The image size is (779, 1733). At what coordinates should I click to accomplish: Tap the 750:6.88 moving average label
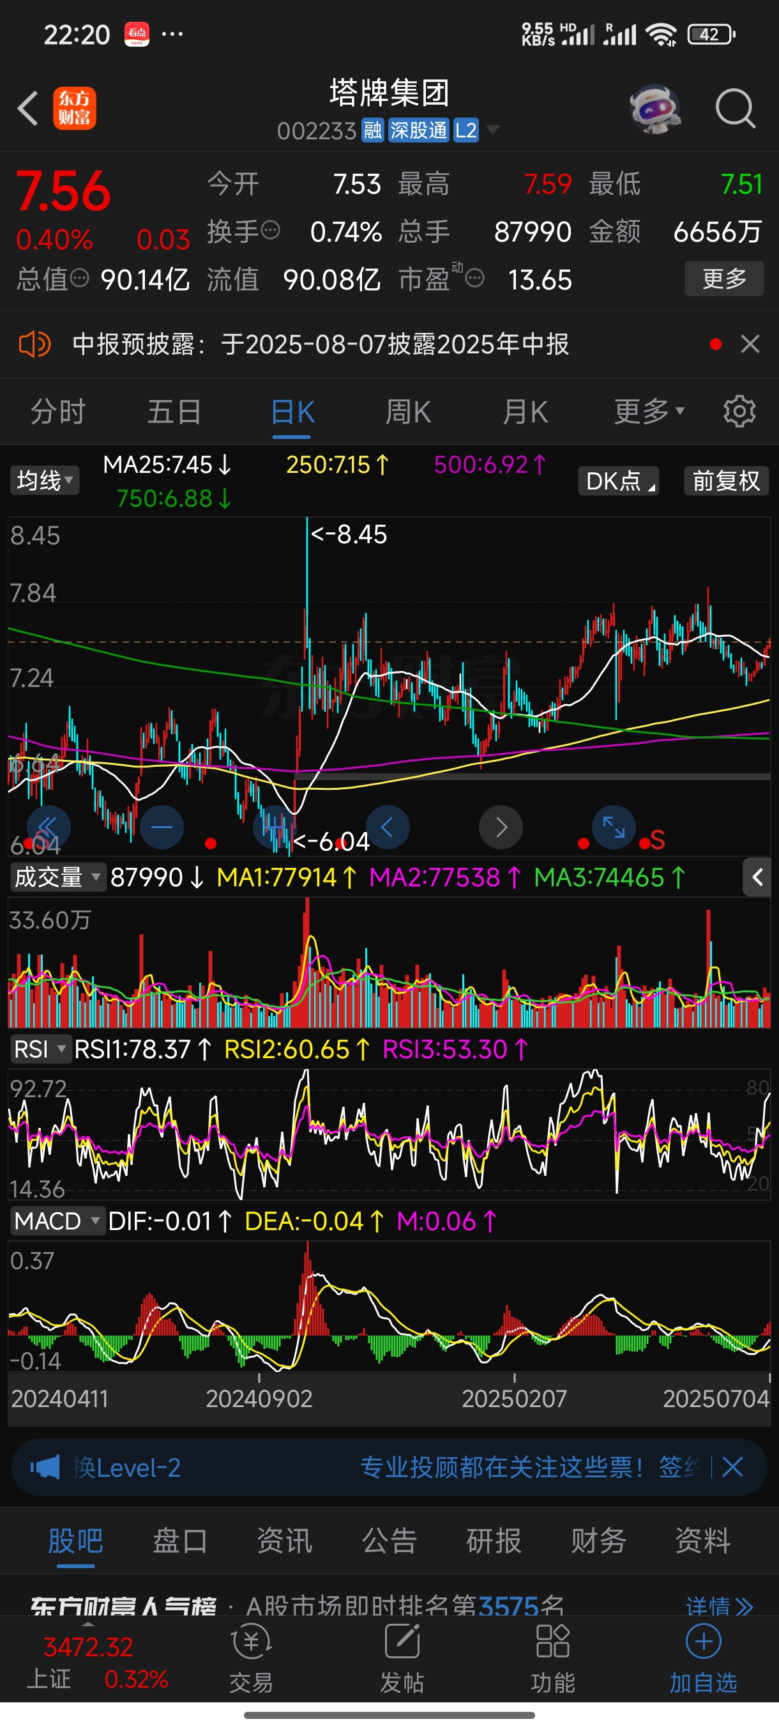[174, 498]
